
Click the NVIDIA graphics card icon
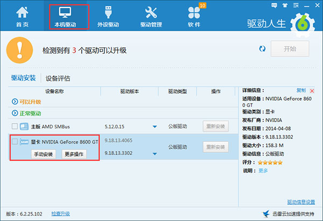[x=24, y=142]
